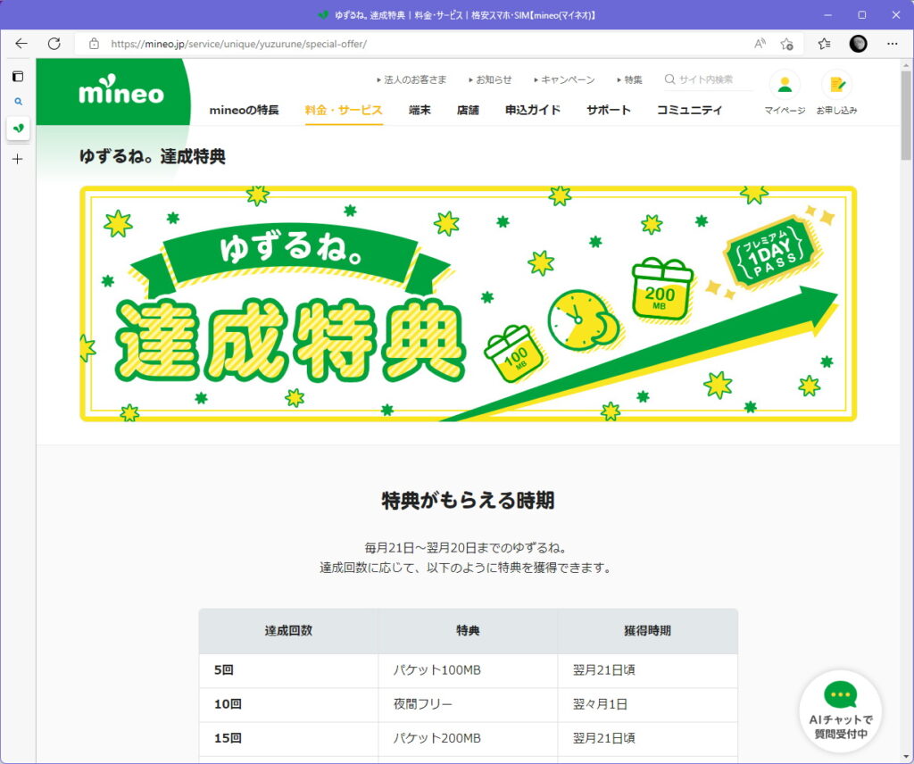Open コミュニティ menu
Screen dimensions: 914x764
690,110
